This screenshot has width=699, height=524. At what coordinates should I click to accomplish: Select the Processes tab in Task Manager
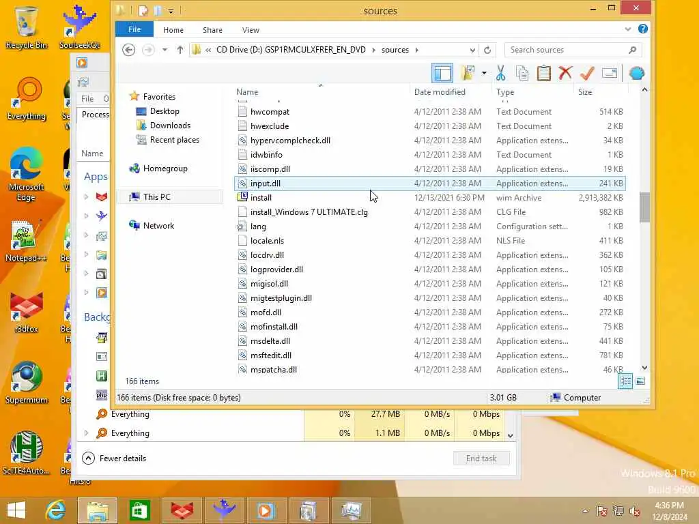[x=95, y=115]
